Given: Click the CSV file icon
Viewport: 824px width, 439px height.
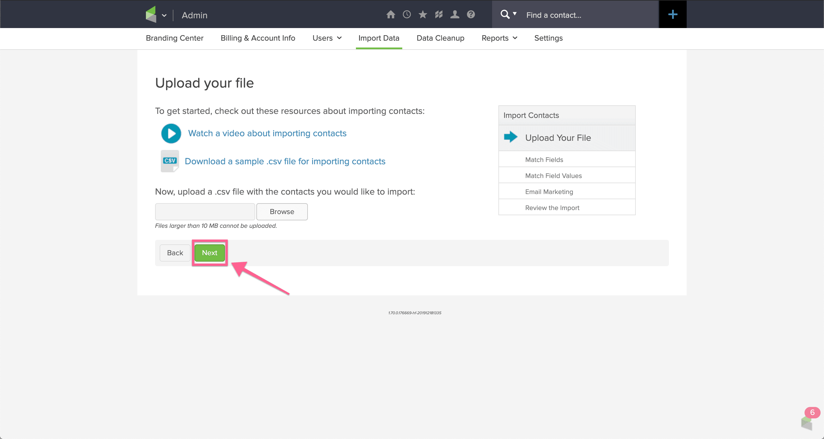Looking at the screenshot, I should tap(170, 161).
